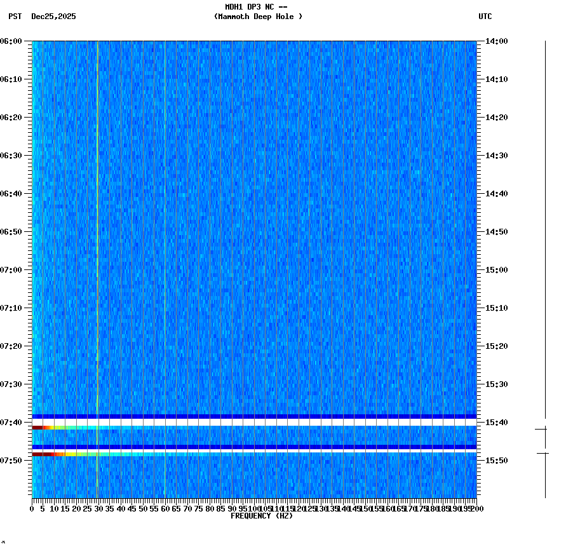Click the UTC timezone label

click(x=485, y=17)
